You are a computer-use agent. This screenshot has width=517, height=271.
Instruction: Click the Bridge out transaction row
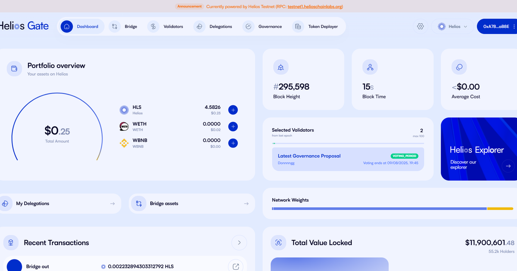tap(125, 265)
